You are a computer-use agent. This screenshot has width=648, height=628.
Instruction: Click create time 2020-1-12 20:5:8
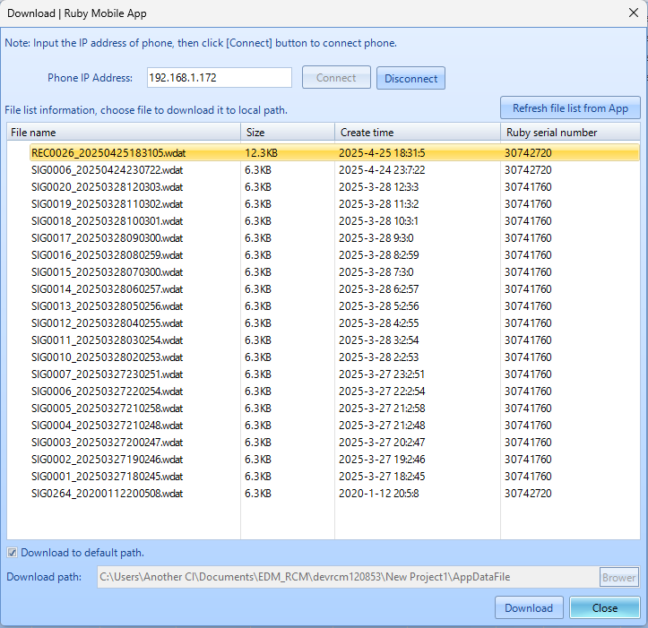(x=378, y=494)
